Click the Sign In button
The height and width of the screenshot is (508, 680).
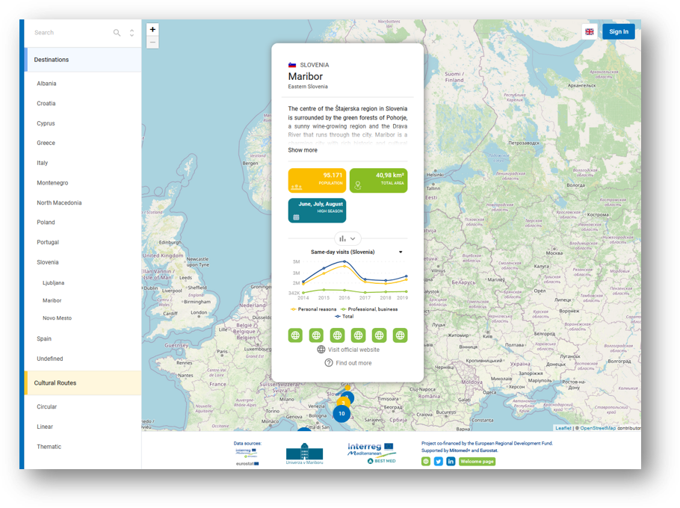(619, 31)
